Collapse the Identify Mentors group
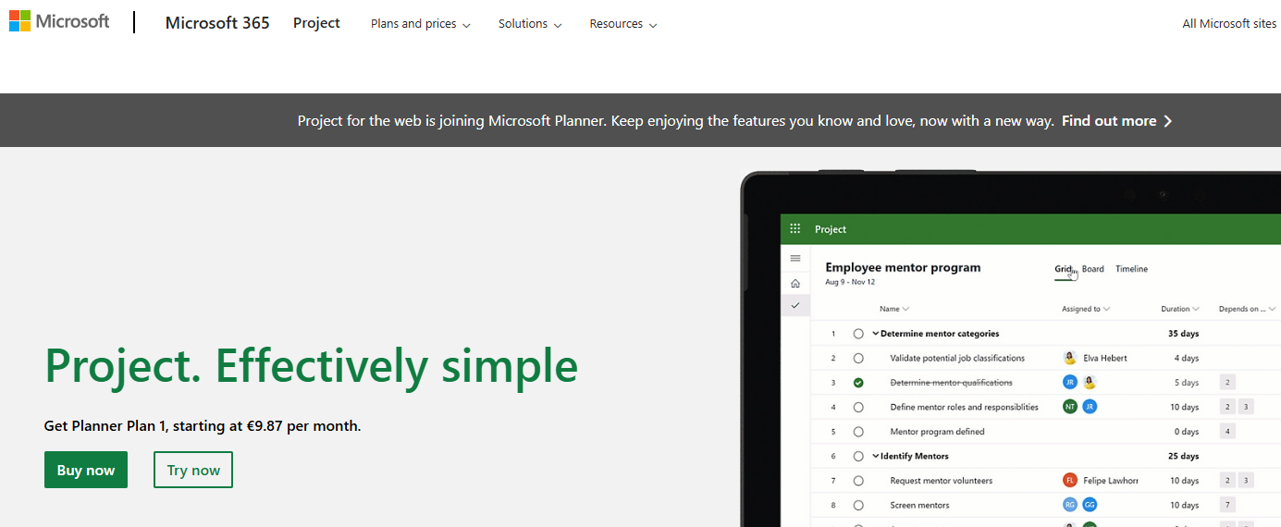The height and width of the screenshot is (527, 1281). coord(876,456)
